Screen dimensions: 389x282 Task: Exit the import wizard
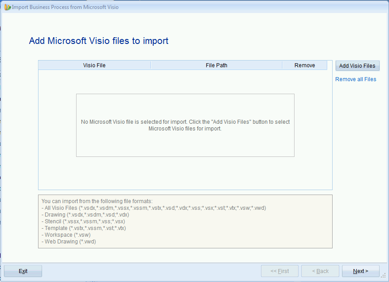pyautogui.click(x=23, y=271)
